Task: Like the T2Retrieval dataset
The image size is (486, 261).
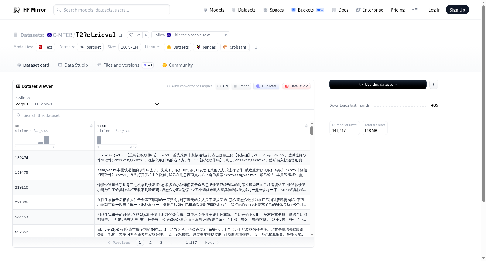Action: (135, 35)
